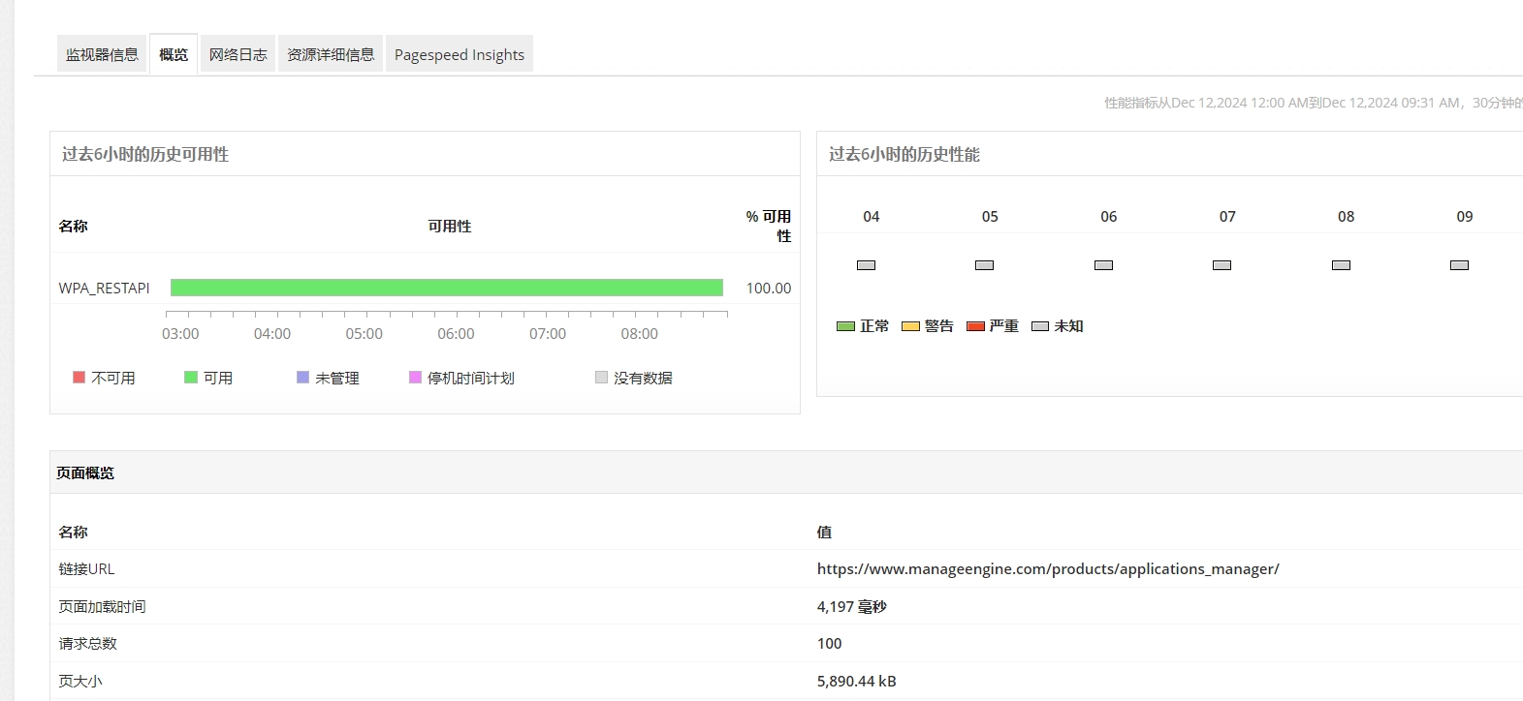The width and height of the screenshot is (1523, 701).
Task: Click the 06:00 time axis label
Action: pos(456,333)
